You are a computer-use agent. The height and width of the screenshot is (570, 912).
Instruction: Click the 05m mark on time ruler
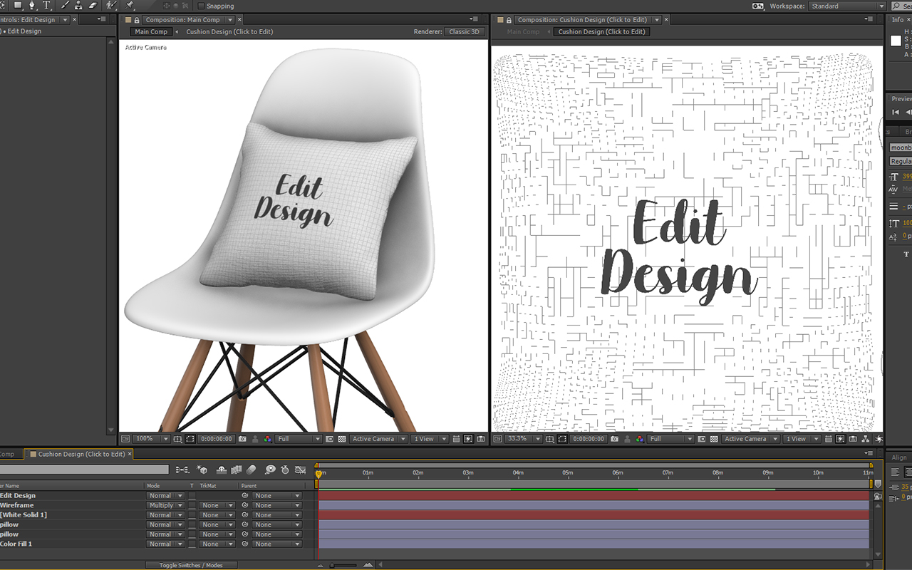click(x=568, y=473)
